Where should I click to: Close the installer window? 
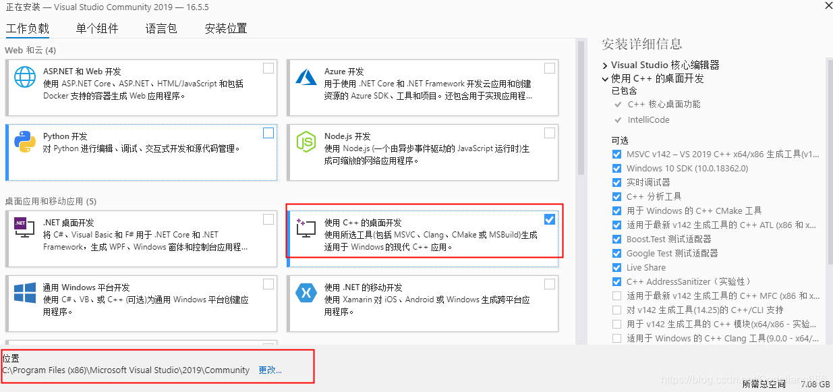pyautogui.click(x=828, y=5)
